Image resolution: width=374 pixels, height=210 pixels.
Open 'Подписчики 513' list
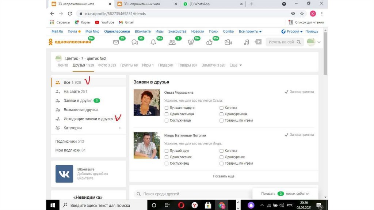click(x=70, y=141)
